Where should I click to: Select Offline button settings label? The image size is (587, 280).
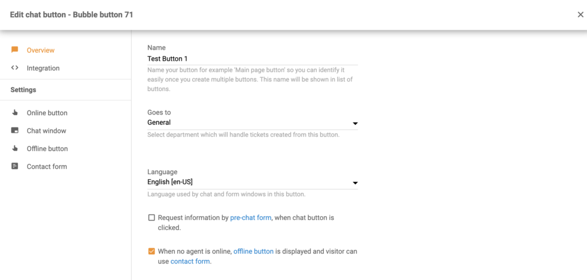tap(47, 148)
